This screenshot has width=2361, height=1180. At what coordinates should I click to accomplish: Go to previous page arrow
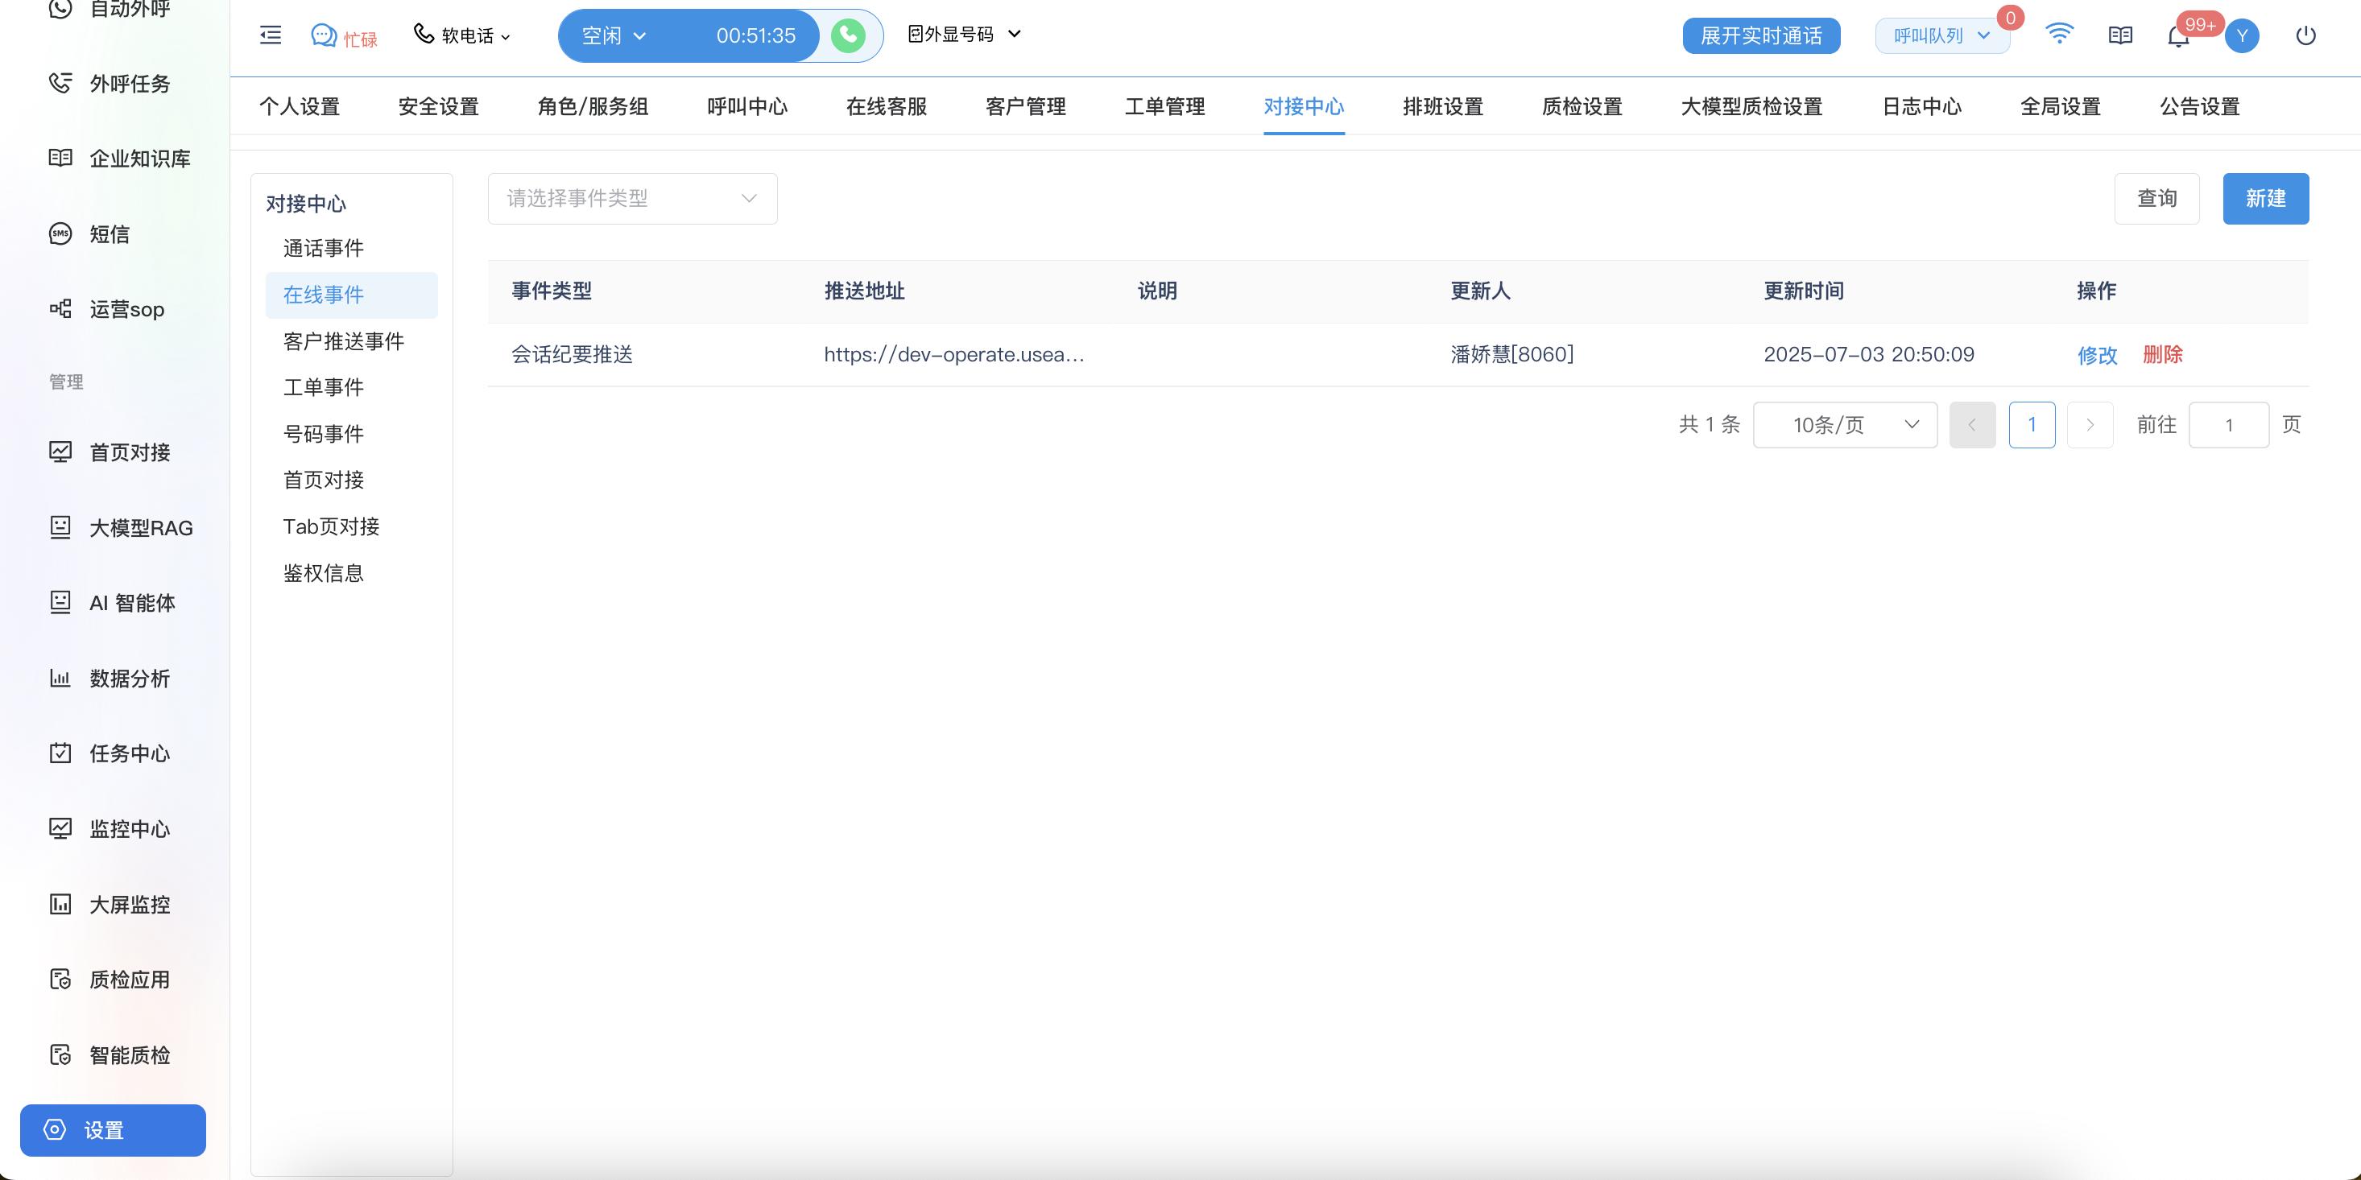[x=1972, y=424]
